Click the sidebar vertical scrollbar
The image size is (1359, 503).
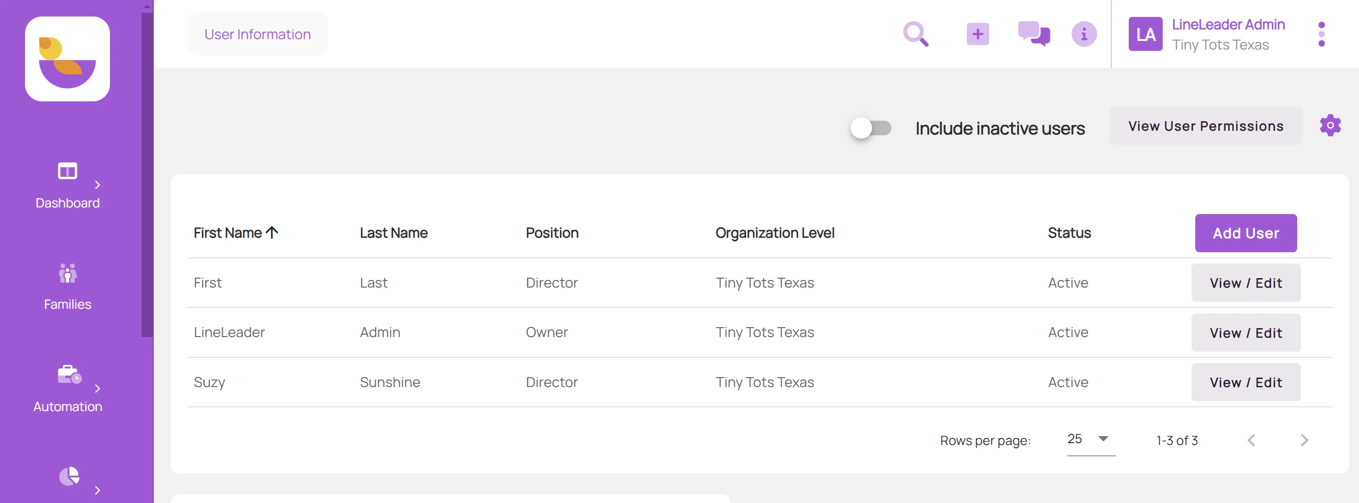pos(147,174)
